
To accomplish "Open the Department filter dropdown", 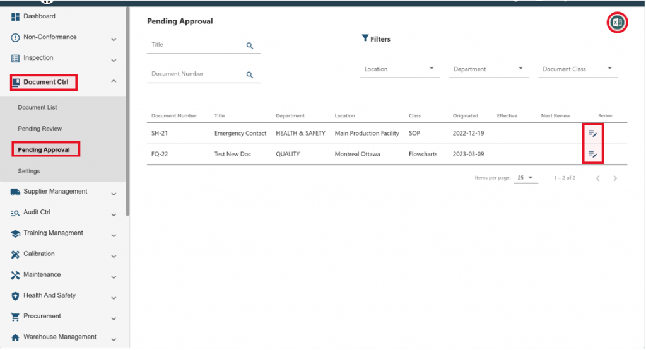I will click(x=520, y=69).
